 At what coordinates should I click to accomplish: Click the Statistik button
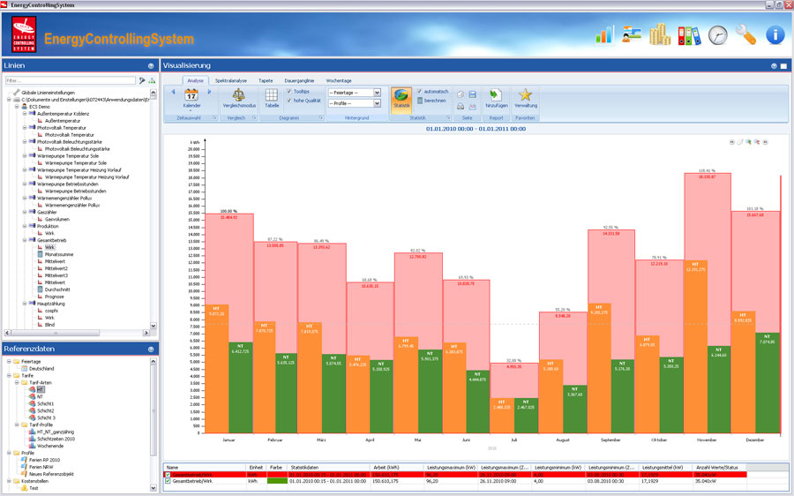tap(401, 97)
